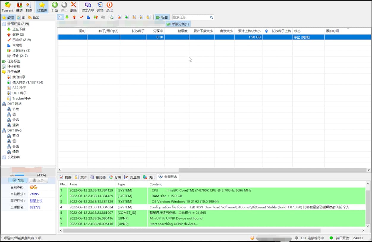Switch to the 流量图 tab

132,177
